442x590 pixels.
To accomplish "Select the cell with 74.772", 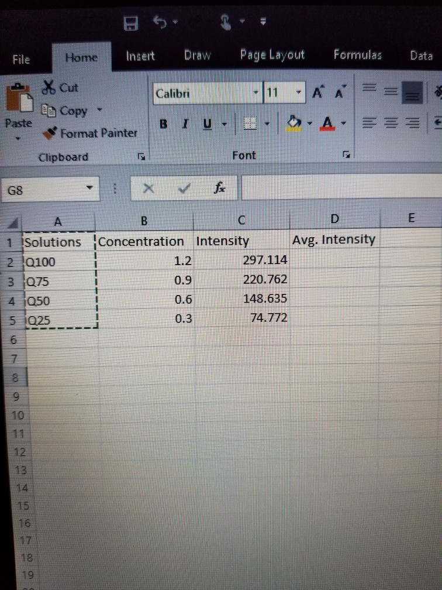I will (243, 318).
